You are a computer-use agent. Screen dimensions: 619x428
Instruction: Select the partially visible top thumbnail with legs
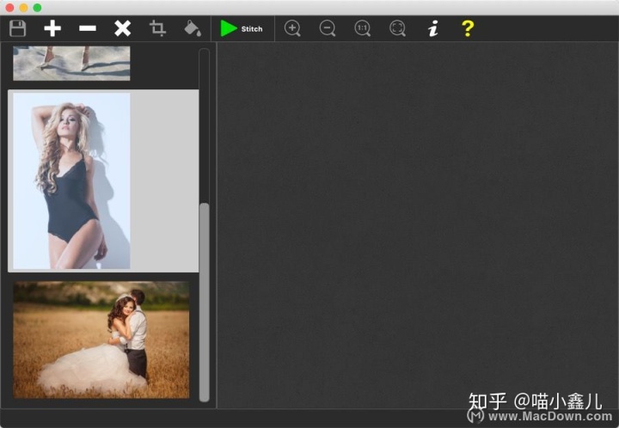pyautogui.click(x=71, y=63)
